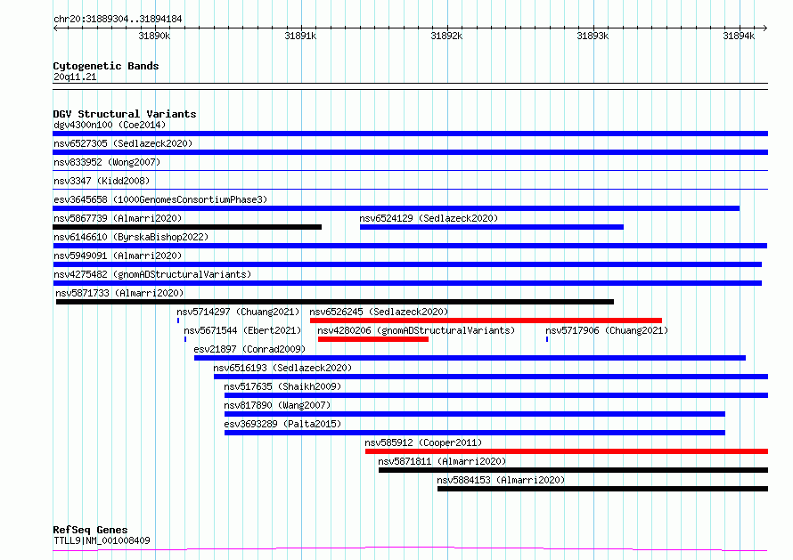Image resolution: width=793 pixels, height=560 pixels.
Task: Click the black bar of nsv5871811
Action: point(574,470)
